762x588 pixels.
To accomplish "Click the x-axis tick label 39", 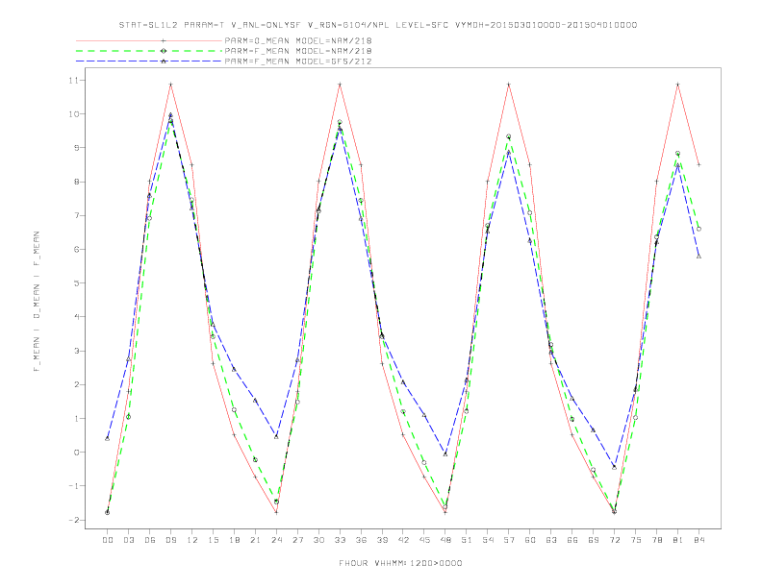I will click(382, 540).
